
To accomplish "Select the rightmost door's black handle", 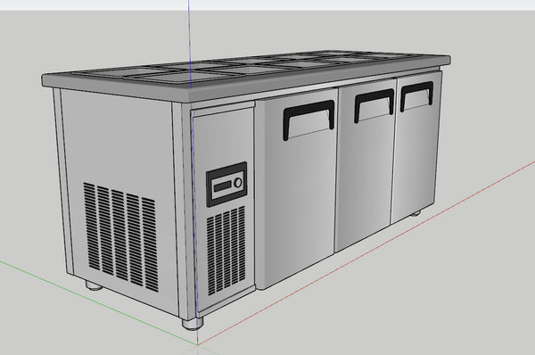I will point(416,95).
